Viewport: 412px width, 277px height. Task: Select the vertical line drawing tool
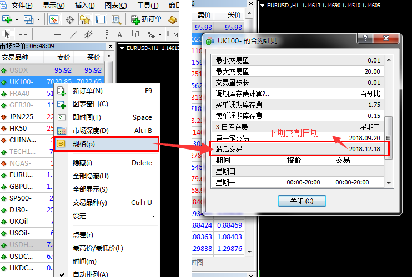tap(43, 34)
